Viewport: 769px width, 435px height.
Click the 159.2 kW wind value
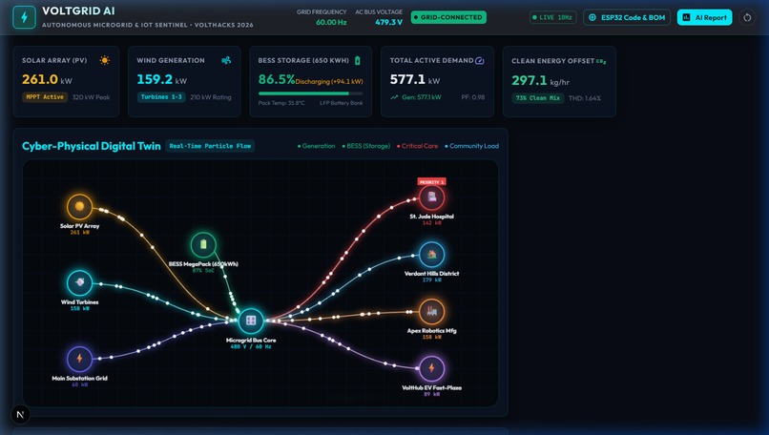162,79
